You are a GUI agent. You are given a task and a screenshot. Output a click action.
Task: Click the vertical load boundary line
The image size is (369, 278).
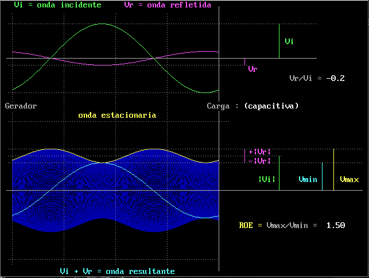click(219, 139)
